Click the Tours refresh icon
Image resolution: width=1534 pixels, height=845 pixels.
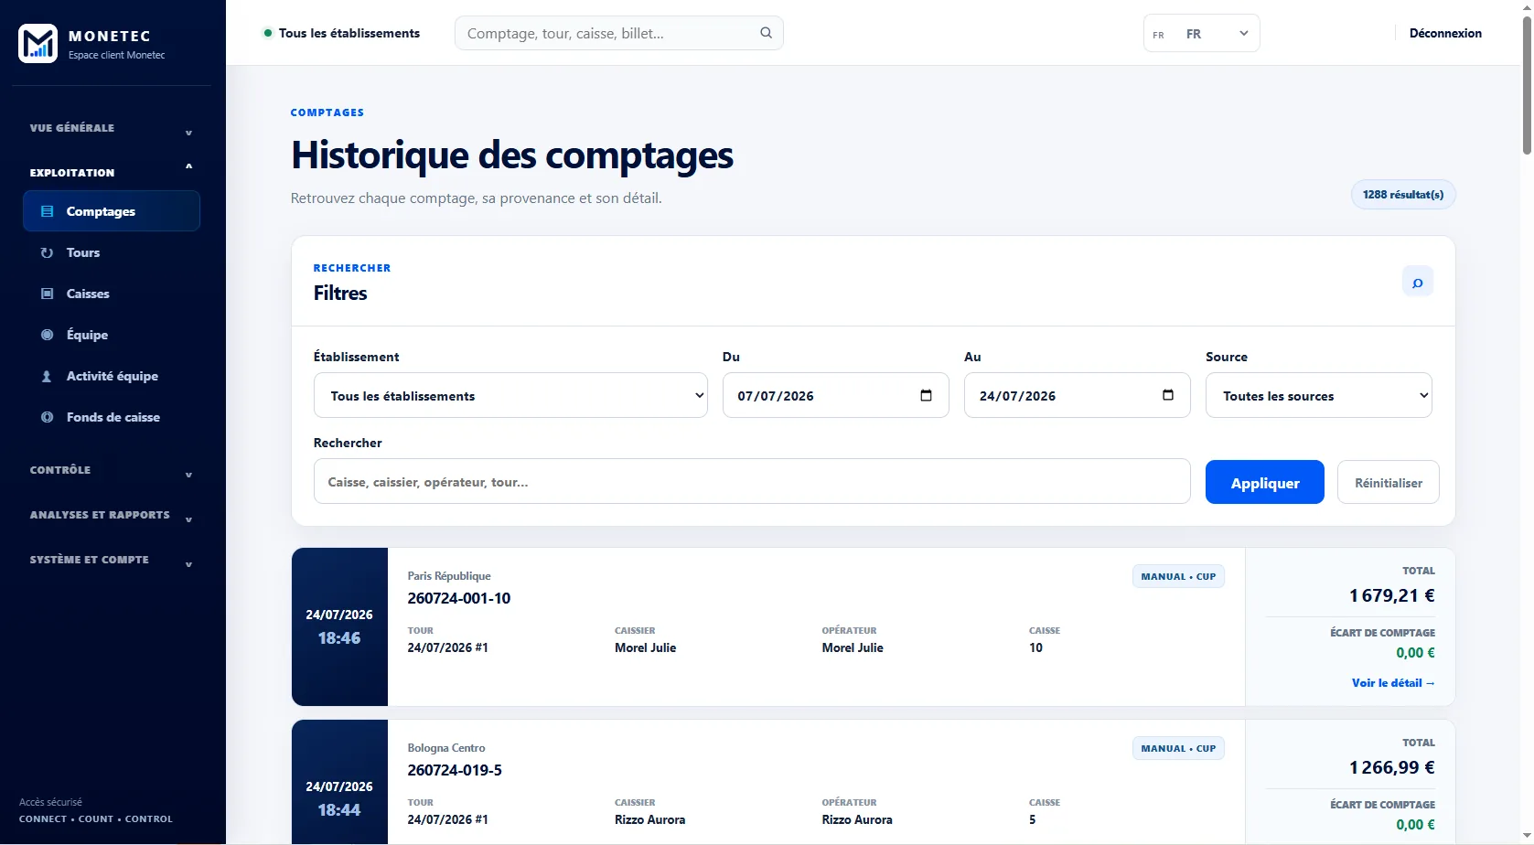(47, 252)
